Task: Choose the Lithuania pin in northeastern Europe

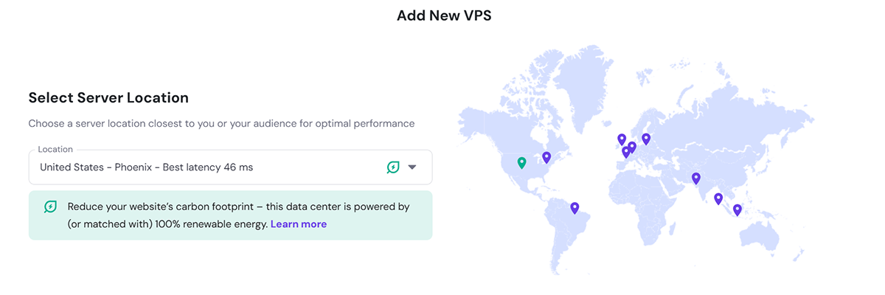Action: (646, 138)
